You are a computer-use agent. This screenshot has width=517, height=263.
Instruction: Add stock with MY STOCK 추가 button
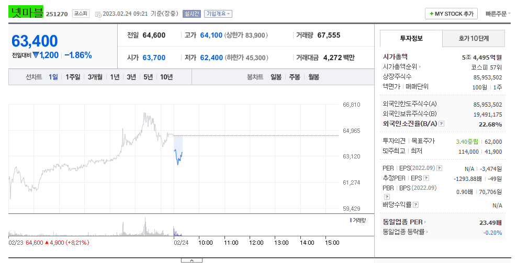pyautogui.click(x=452, y=14)
